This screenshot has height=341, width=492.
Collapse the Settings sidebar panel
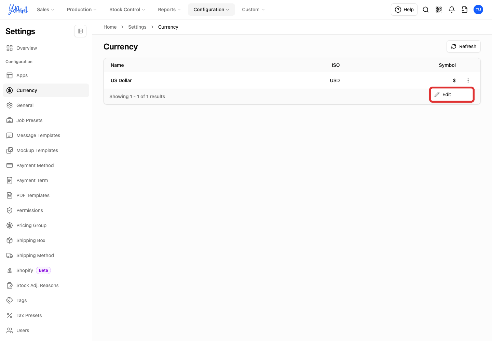80,31
